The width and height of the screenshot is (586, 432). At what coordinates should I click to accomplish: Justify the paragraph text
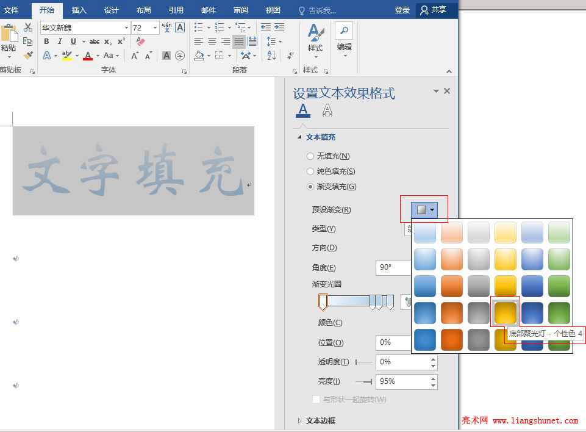tap(239, 41)
